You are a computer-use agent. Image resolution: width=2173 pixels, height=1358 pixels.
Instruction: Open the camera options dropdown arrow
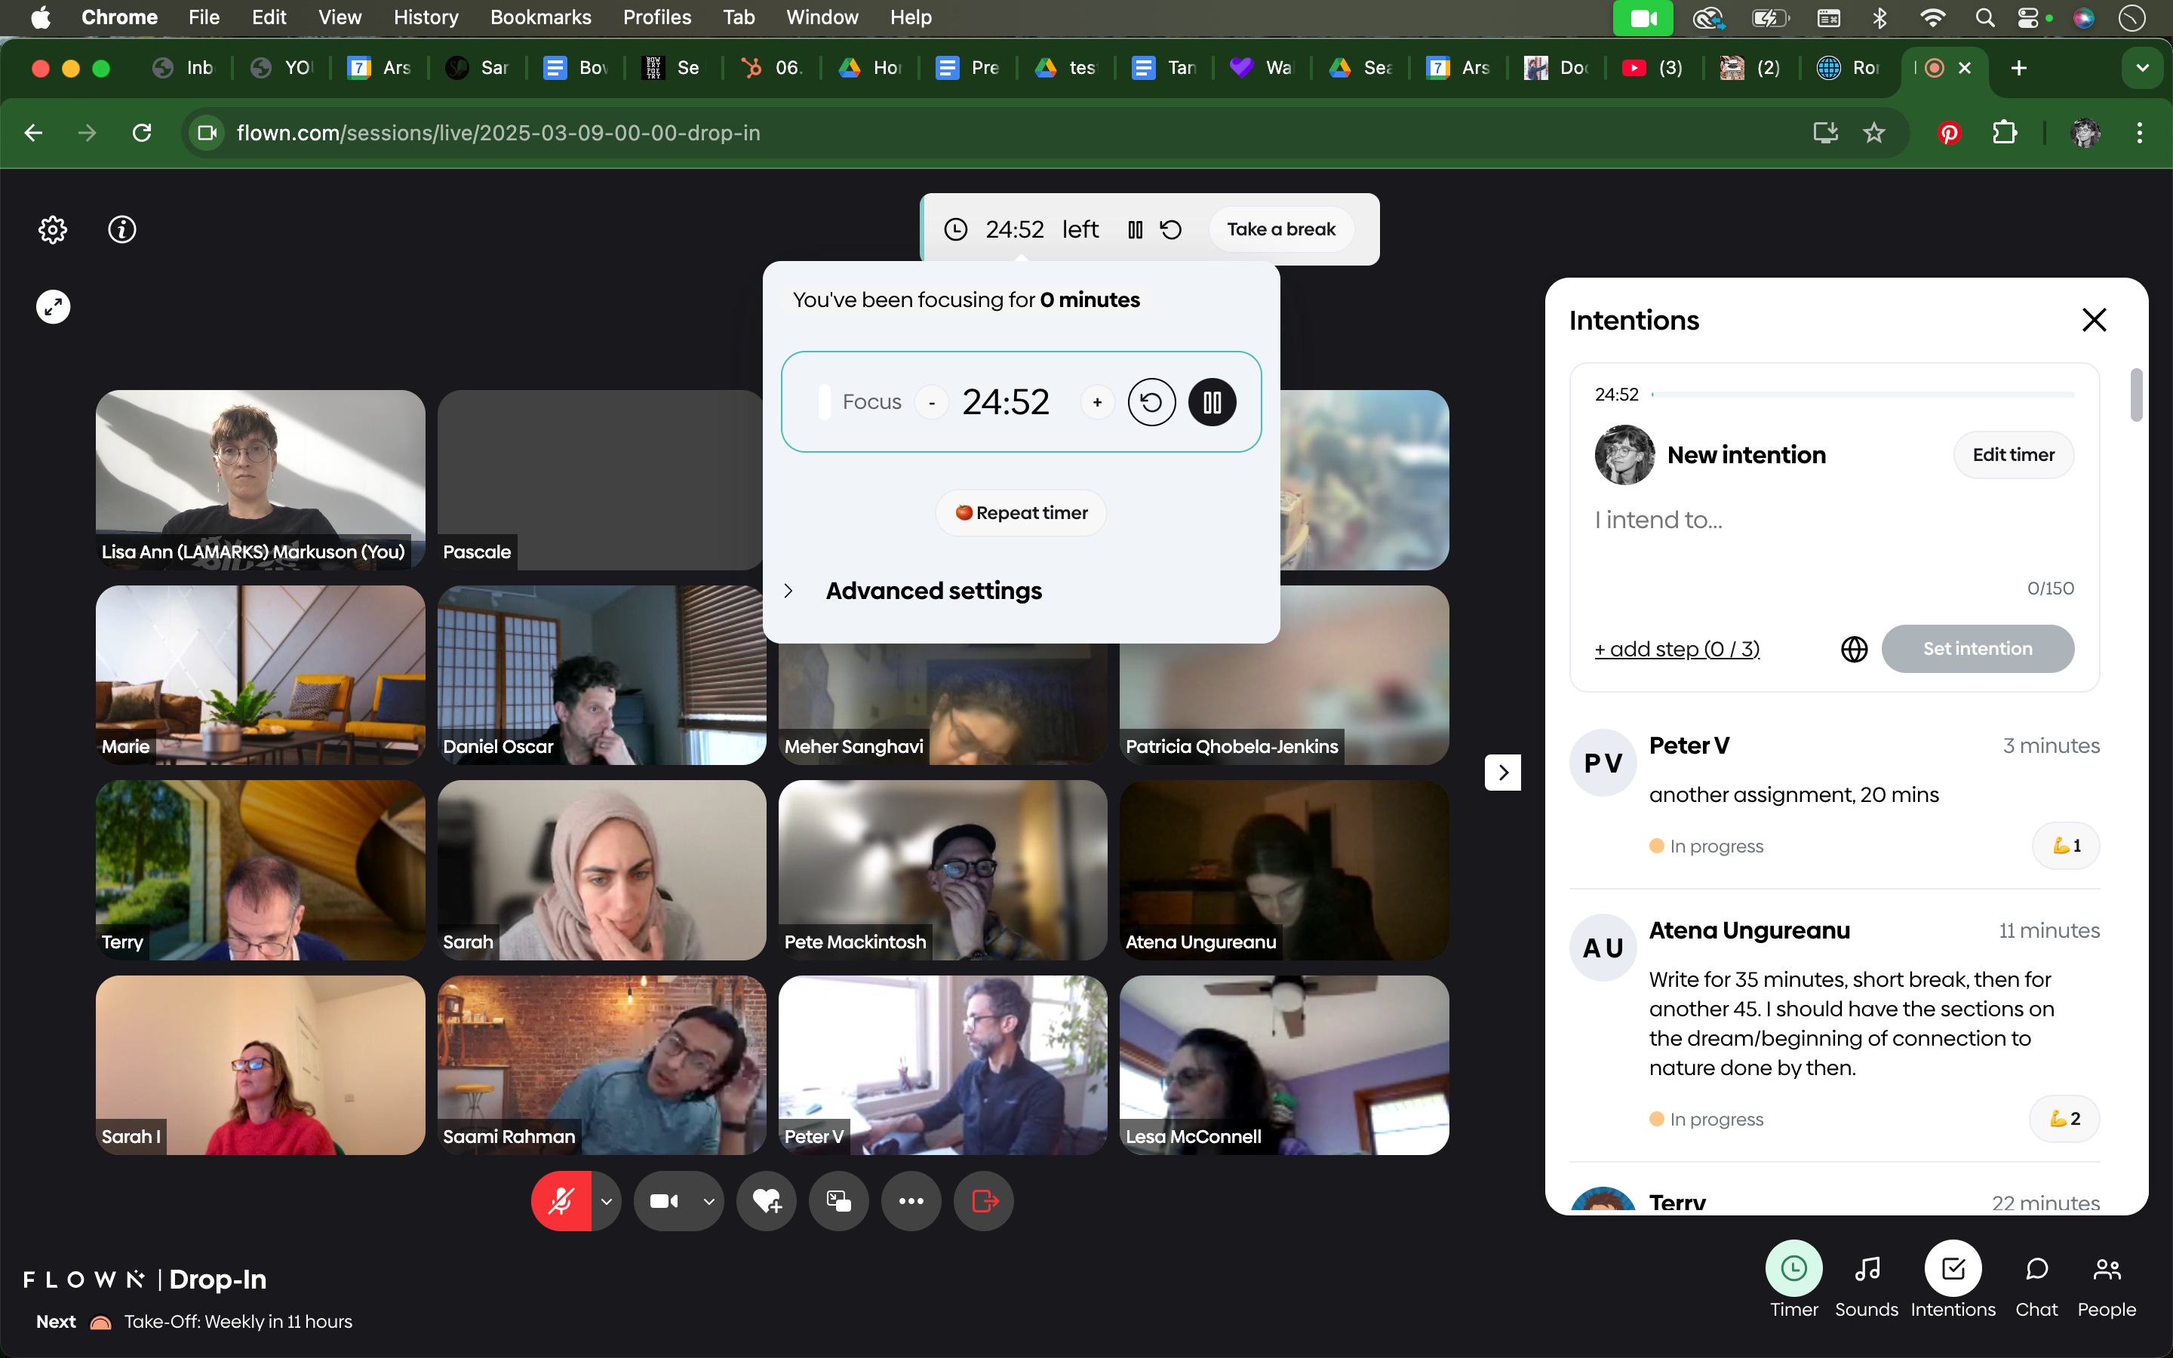pos(709,1201)
